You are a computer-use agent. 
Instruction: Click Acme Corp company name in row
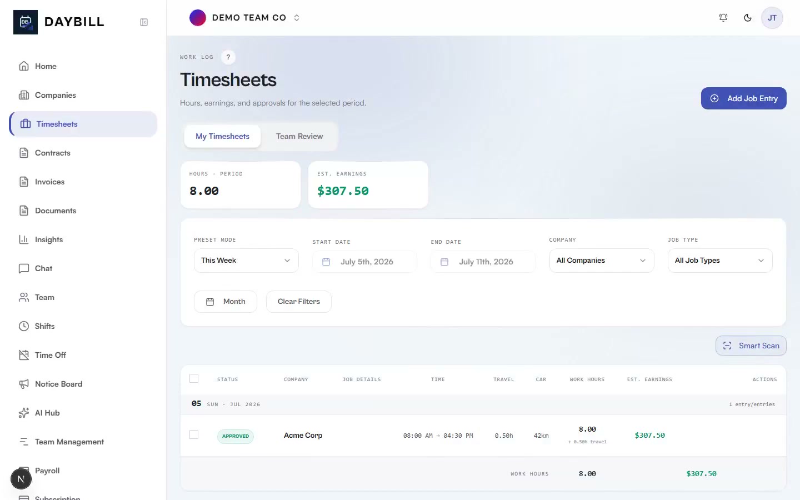[x=303, y=435]
